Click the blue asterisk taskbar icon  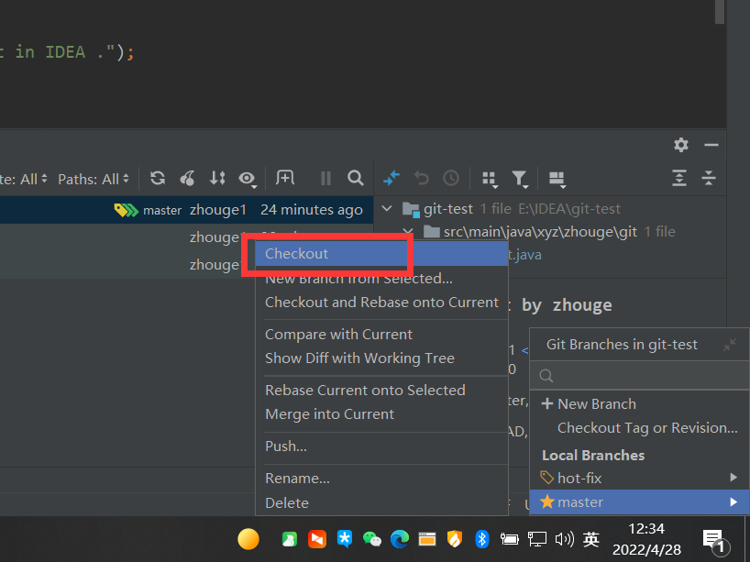click(345, 539)
